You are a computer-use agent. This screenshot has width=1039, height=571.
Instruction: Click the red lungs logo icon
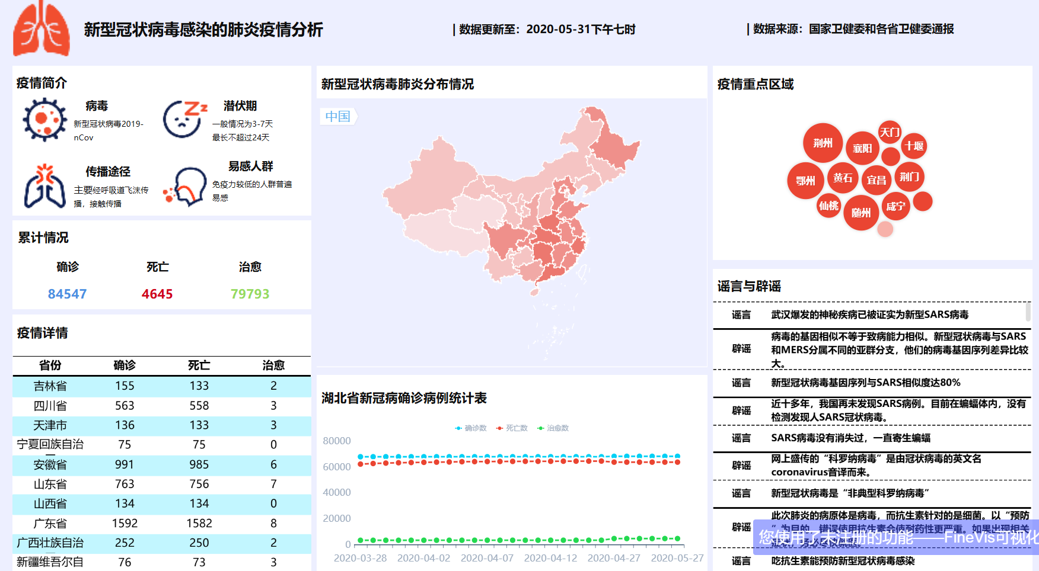[41, 29]
